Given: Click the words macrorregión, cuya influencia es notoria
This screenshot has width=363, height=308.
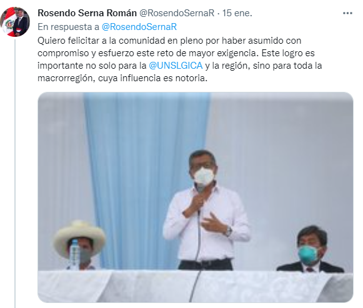Looking at the screenshot, I should click(122, 78).
